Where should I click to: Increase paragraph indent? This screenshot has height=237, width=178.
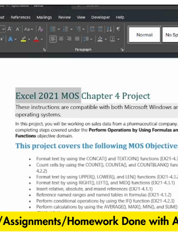click(100, 29)
